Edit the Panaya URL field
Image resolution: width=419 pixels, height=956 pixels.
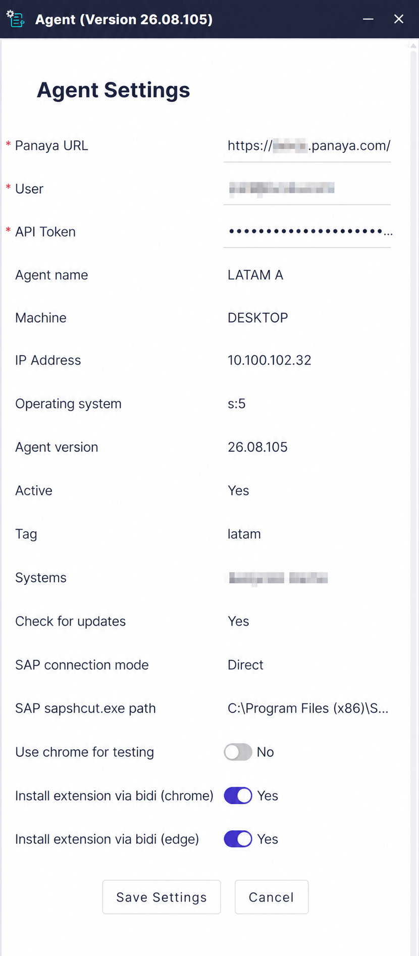307,146
